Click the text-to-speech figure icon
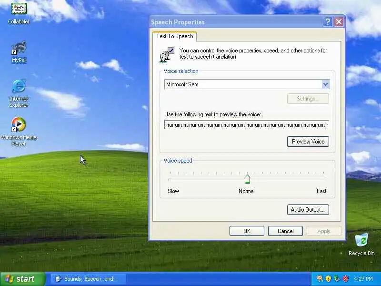 (x=167, y=55)
